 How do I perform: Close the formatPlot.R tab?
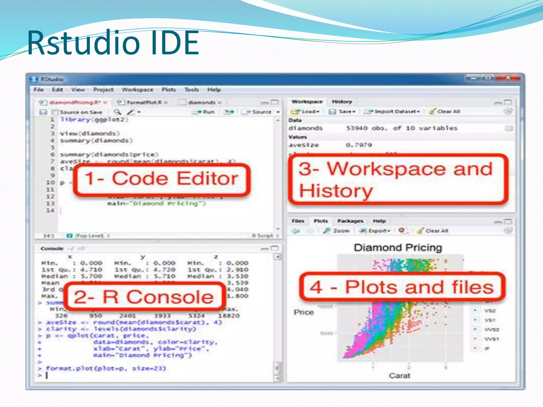pos(166,103)
